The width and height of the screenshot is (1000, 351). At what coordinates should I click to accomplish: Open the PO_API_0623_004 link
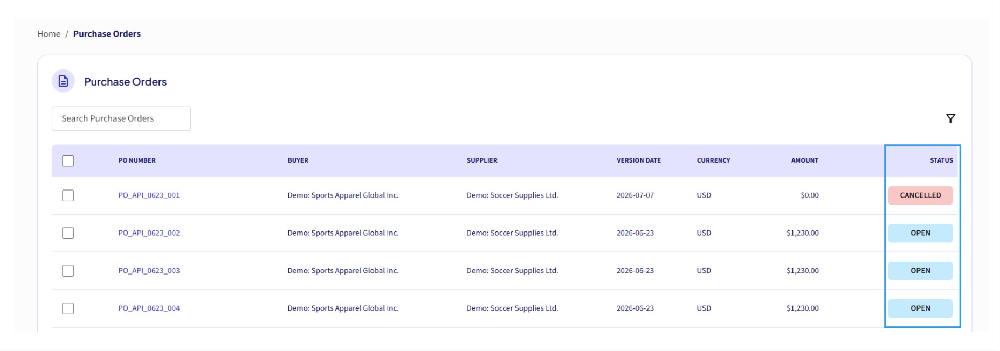click(149, 308)
